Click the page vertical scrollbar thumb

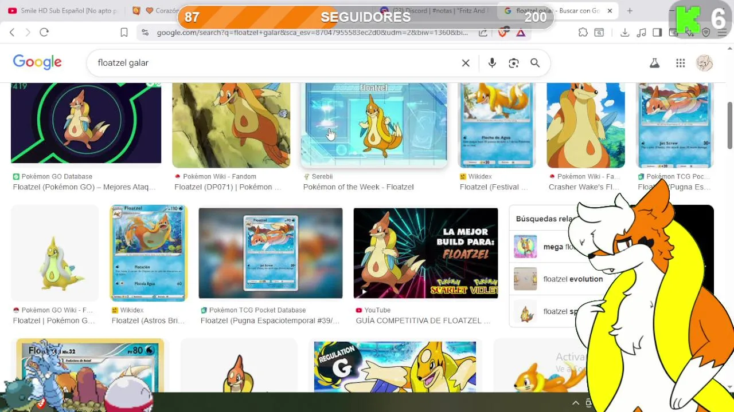[x=729, y=125]
